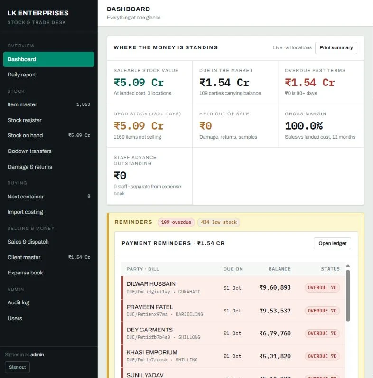
Task: Click the SUNIL YADAV party name
Action: point(145,375)
